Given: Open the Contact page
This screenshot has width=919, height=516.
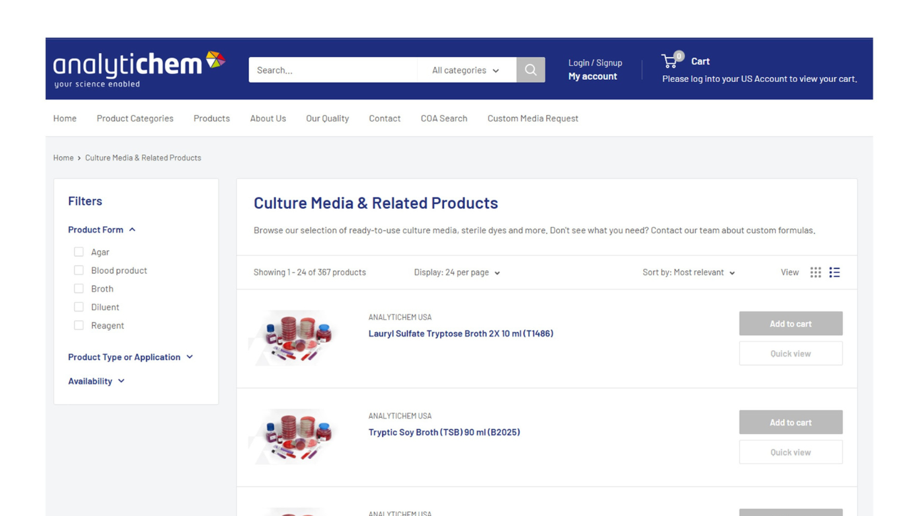Looking at the screenshot, I should pyautogui.click(x=384, y=118).
